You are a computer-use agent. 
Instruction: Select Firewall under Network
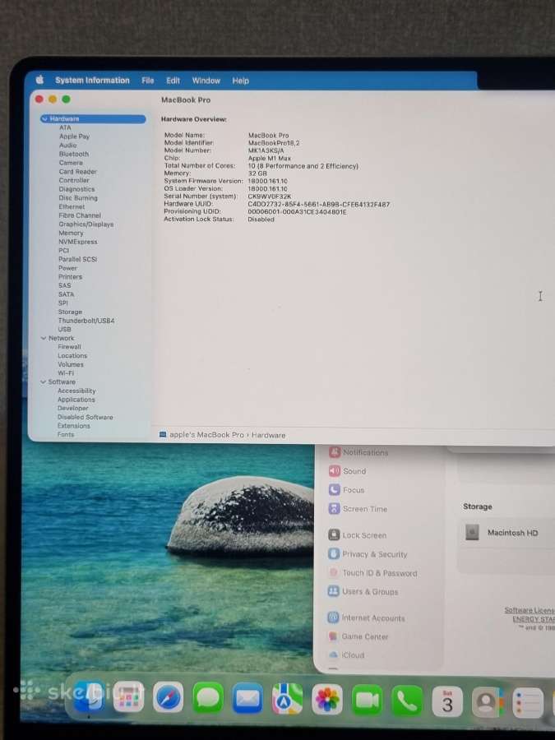[69, 346]
